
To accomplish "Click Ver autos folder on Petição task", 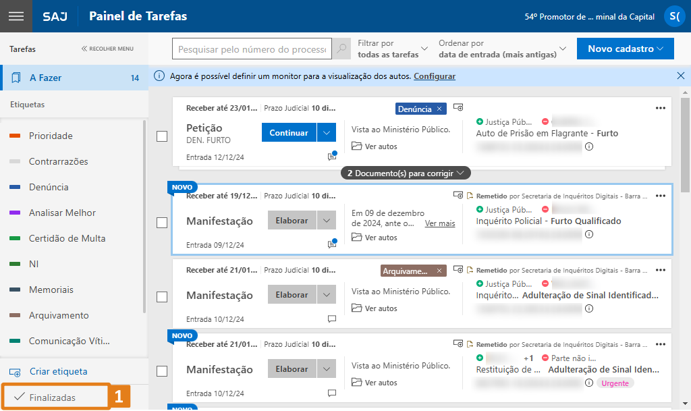I will (x=375, y=146).
